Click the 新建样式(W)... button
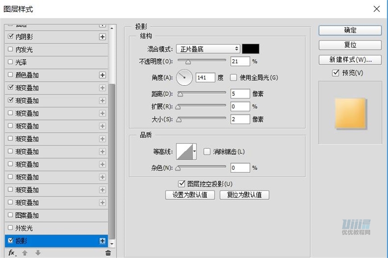388x258 pixels. pos(350,60)
